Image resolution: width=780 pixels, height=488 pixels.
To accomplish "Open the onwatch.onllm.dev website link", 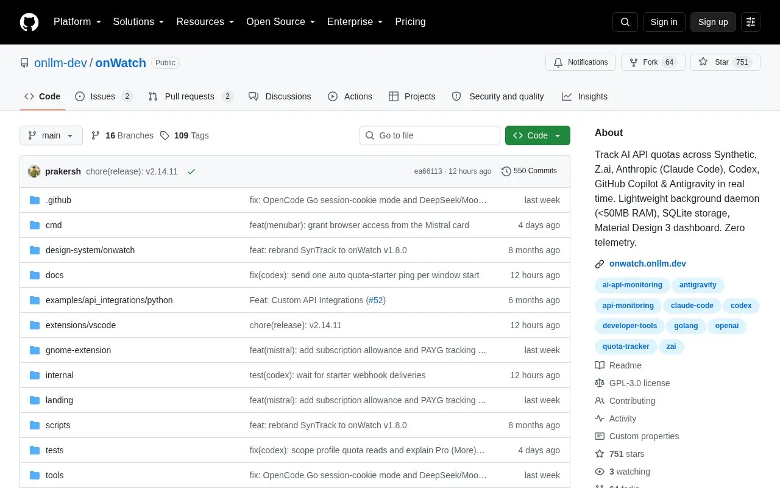I will pos(648,264).
